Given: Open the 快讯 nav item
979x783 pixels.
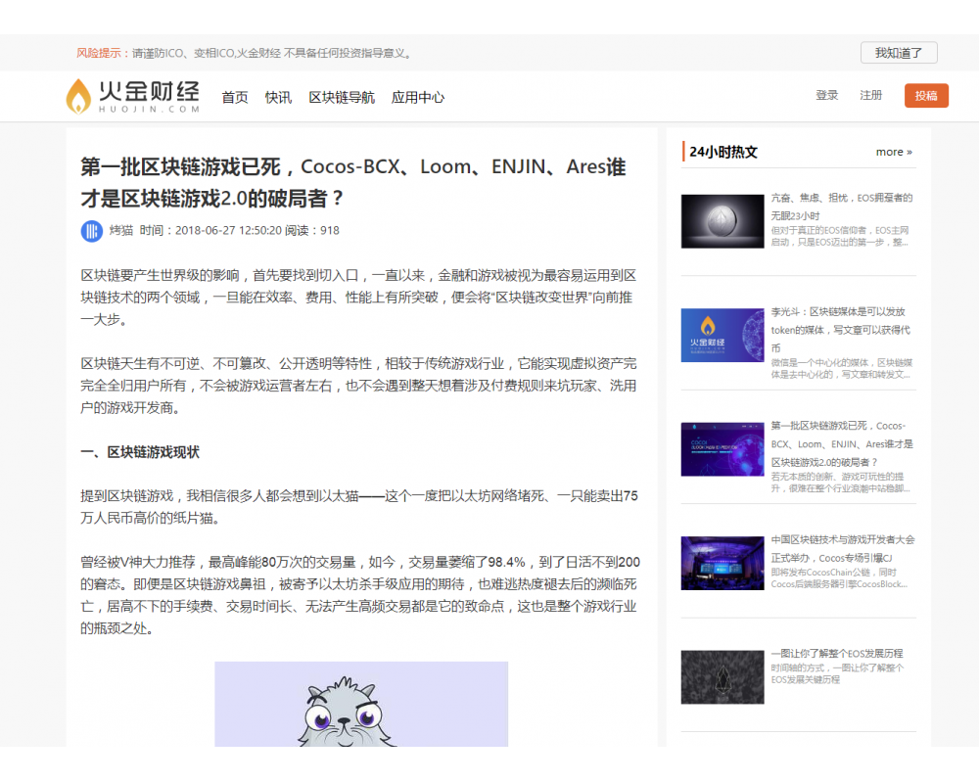Looking at the screenshot, I should click(278, 98).
